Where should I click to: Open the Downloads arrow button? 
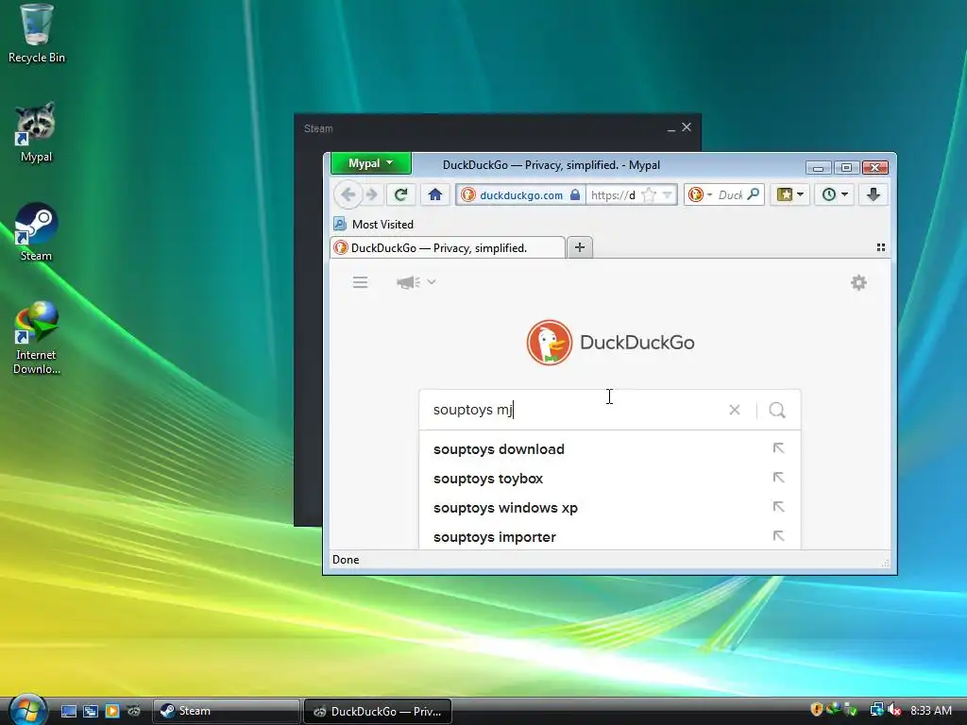click(x=874, y=194)
